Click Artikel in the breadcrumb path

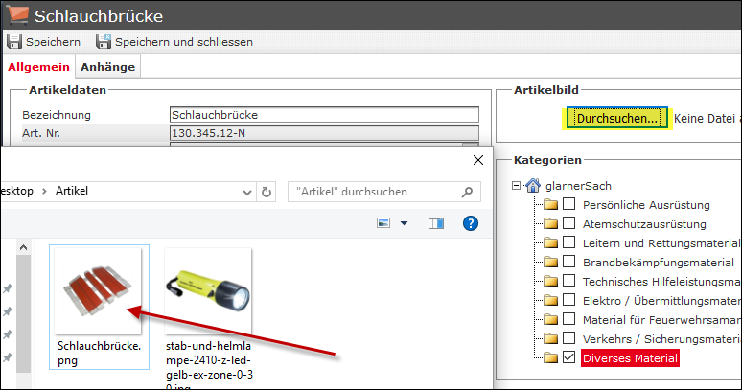pos(72,191)
